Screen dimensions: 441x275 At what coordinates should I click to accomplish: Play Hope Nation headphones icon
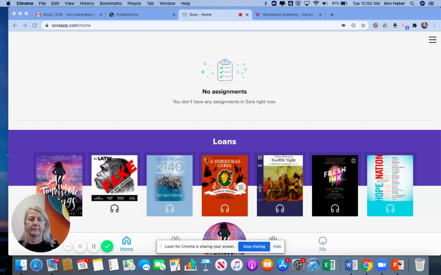(390, 209)
